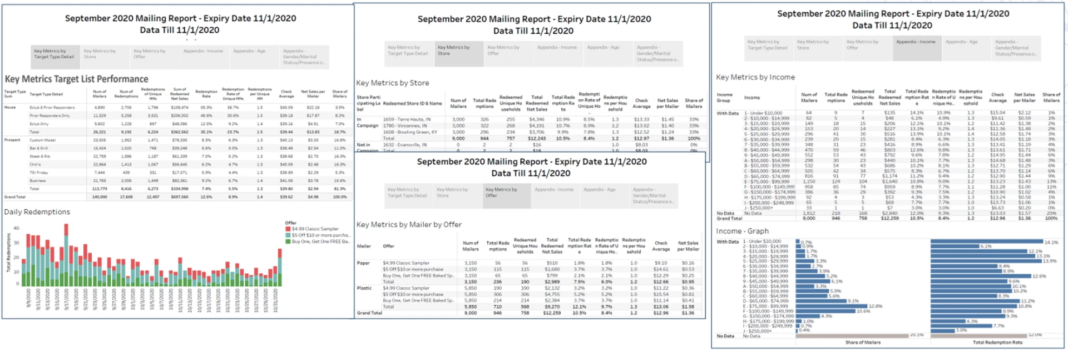Click the $108,474 redeemed net sales cell
The image size is (1068, 353).
(x=179, y=108)
